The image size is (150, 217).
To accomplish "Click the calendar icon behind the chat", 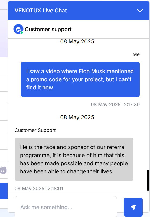I will pyautogui.click(x=3, y=170).
